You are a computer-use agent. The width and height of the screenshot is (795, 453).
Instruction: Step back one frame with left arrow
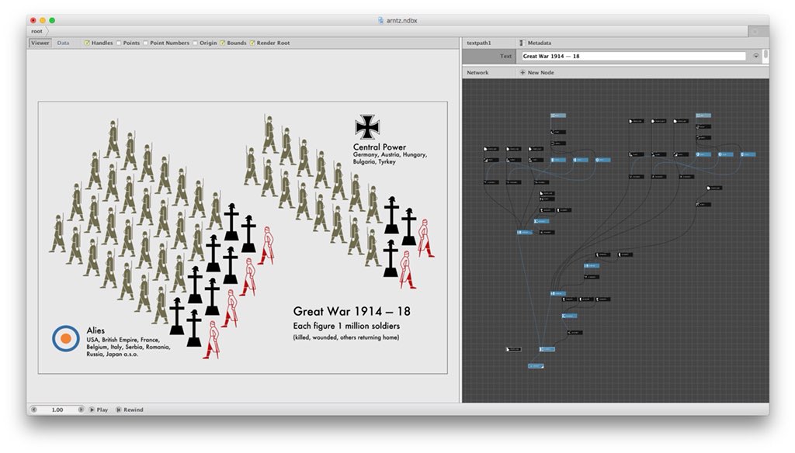(34, 410)
